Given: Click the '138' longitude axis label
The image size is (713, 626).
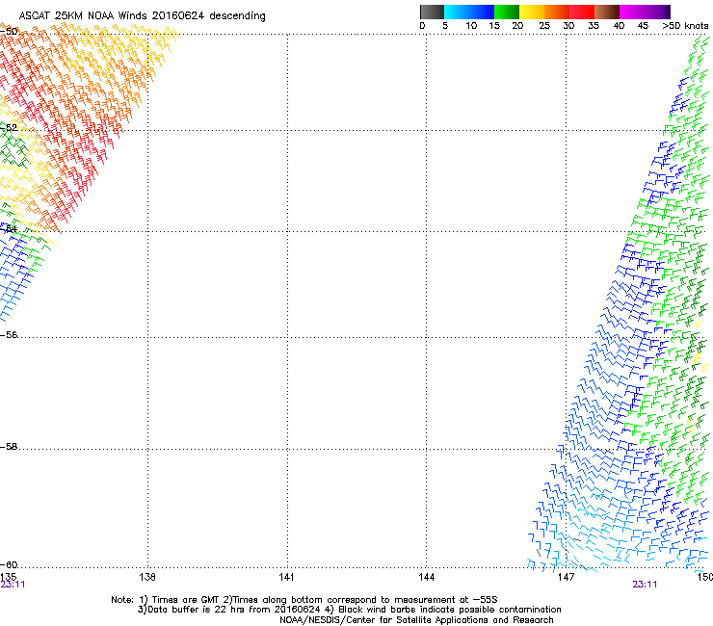Looking at the screenshot, I should pos(147,577).
